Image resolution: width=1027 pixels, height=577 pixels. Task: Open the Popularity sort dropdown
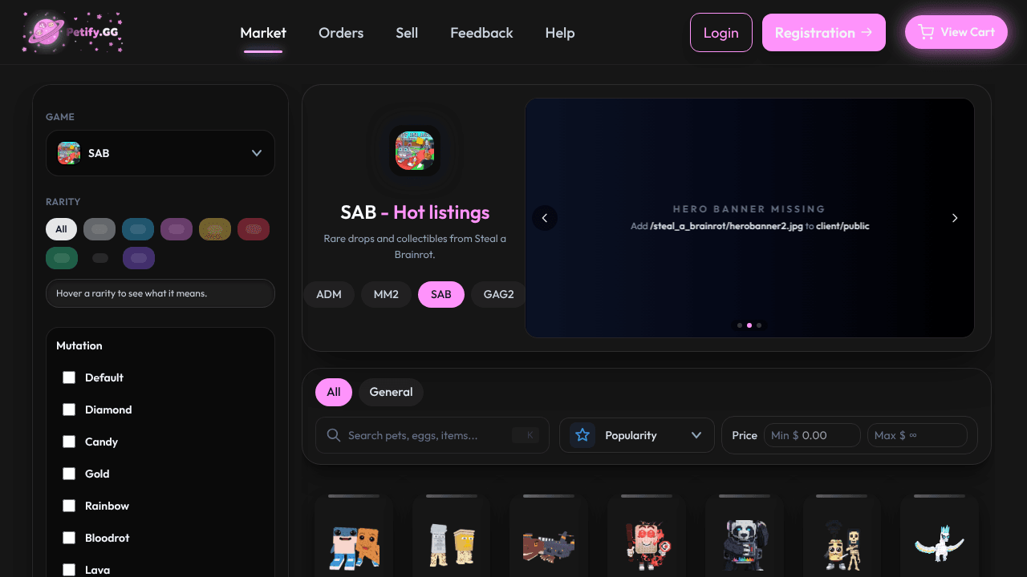[x=637, y=435]
